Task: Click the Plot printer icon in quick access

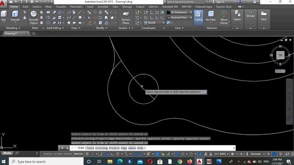Action: (x=32, y=2)
